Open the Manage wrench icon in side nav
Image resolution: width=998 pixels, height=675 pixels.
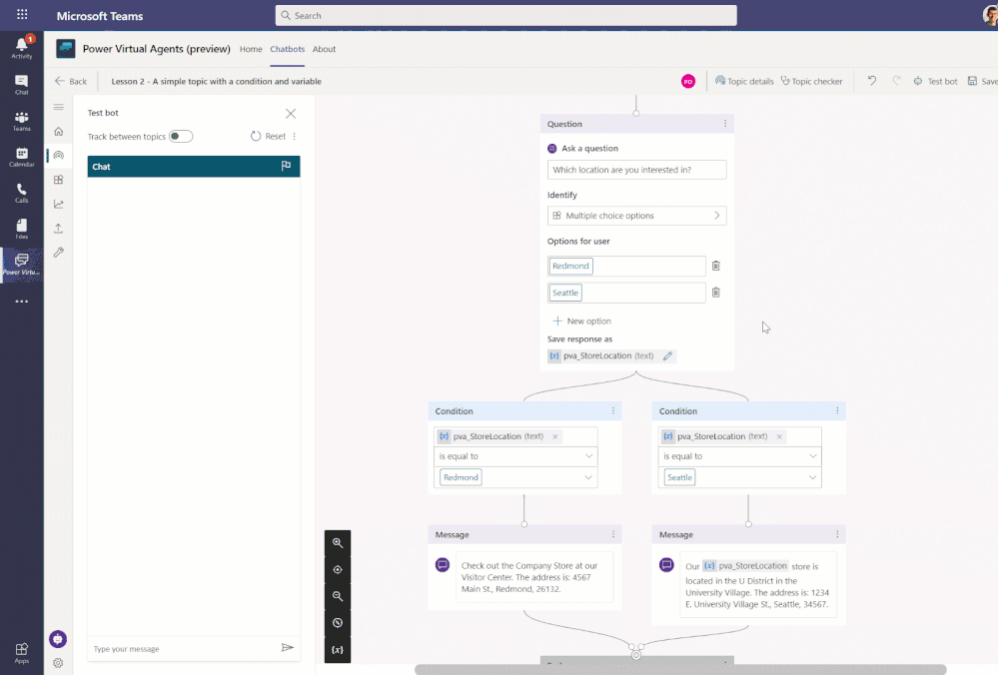59,252
